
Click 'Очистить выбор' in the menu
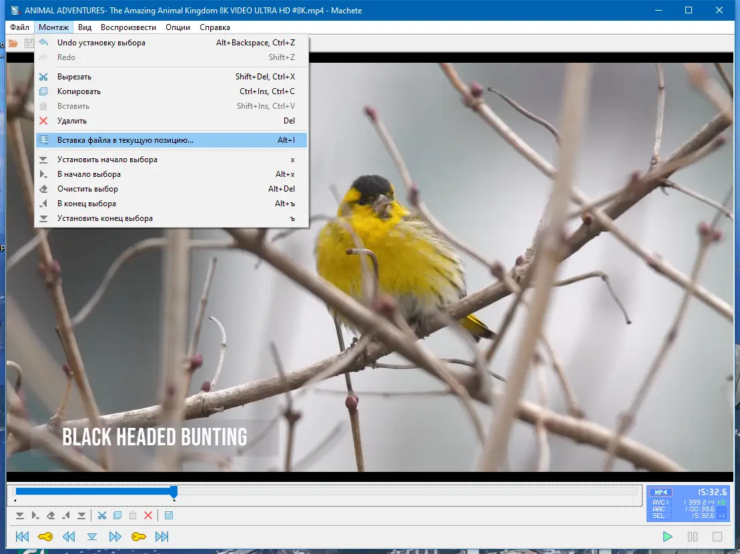87,189
